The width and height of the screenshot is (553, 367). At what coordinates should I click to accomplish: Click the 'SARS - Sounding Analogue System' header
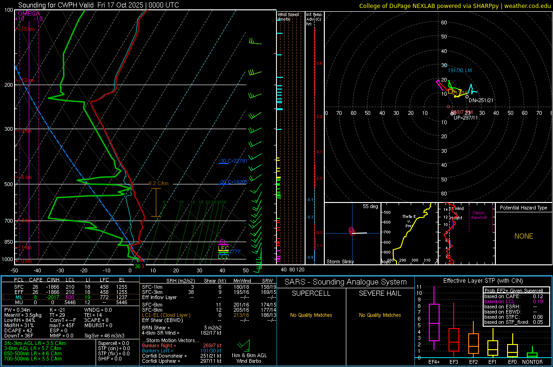click(345, 282)
